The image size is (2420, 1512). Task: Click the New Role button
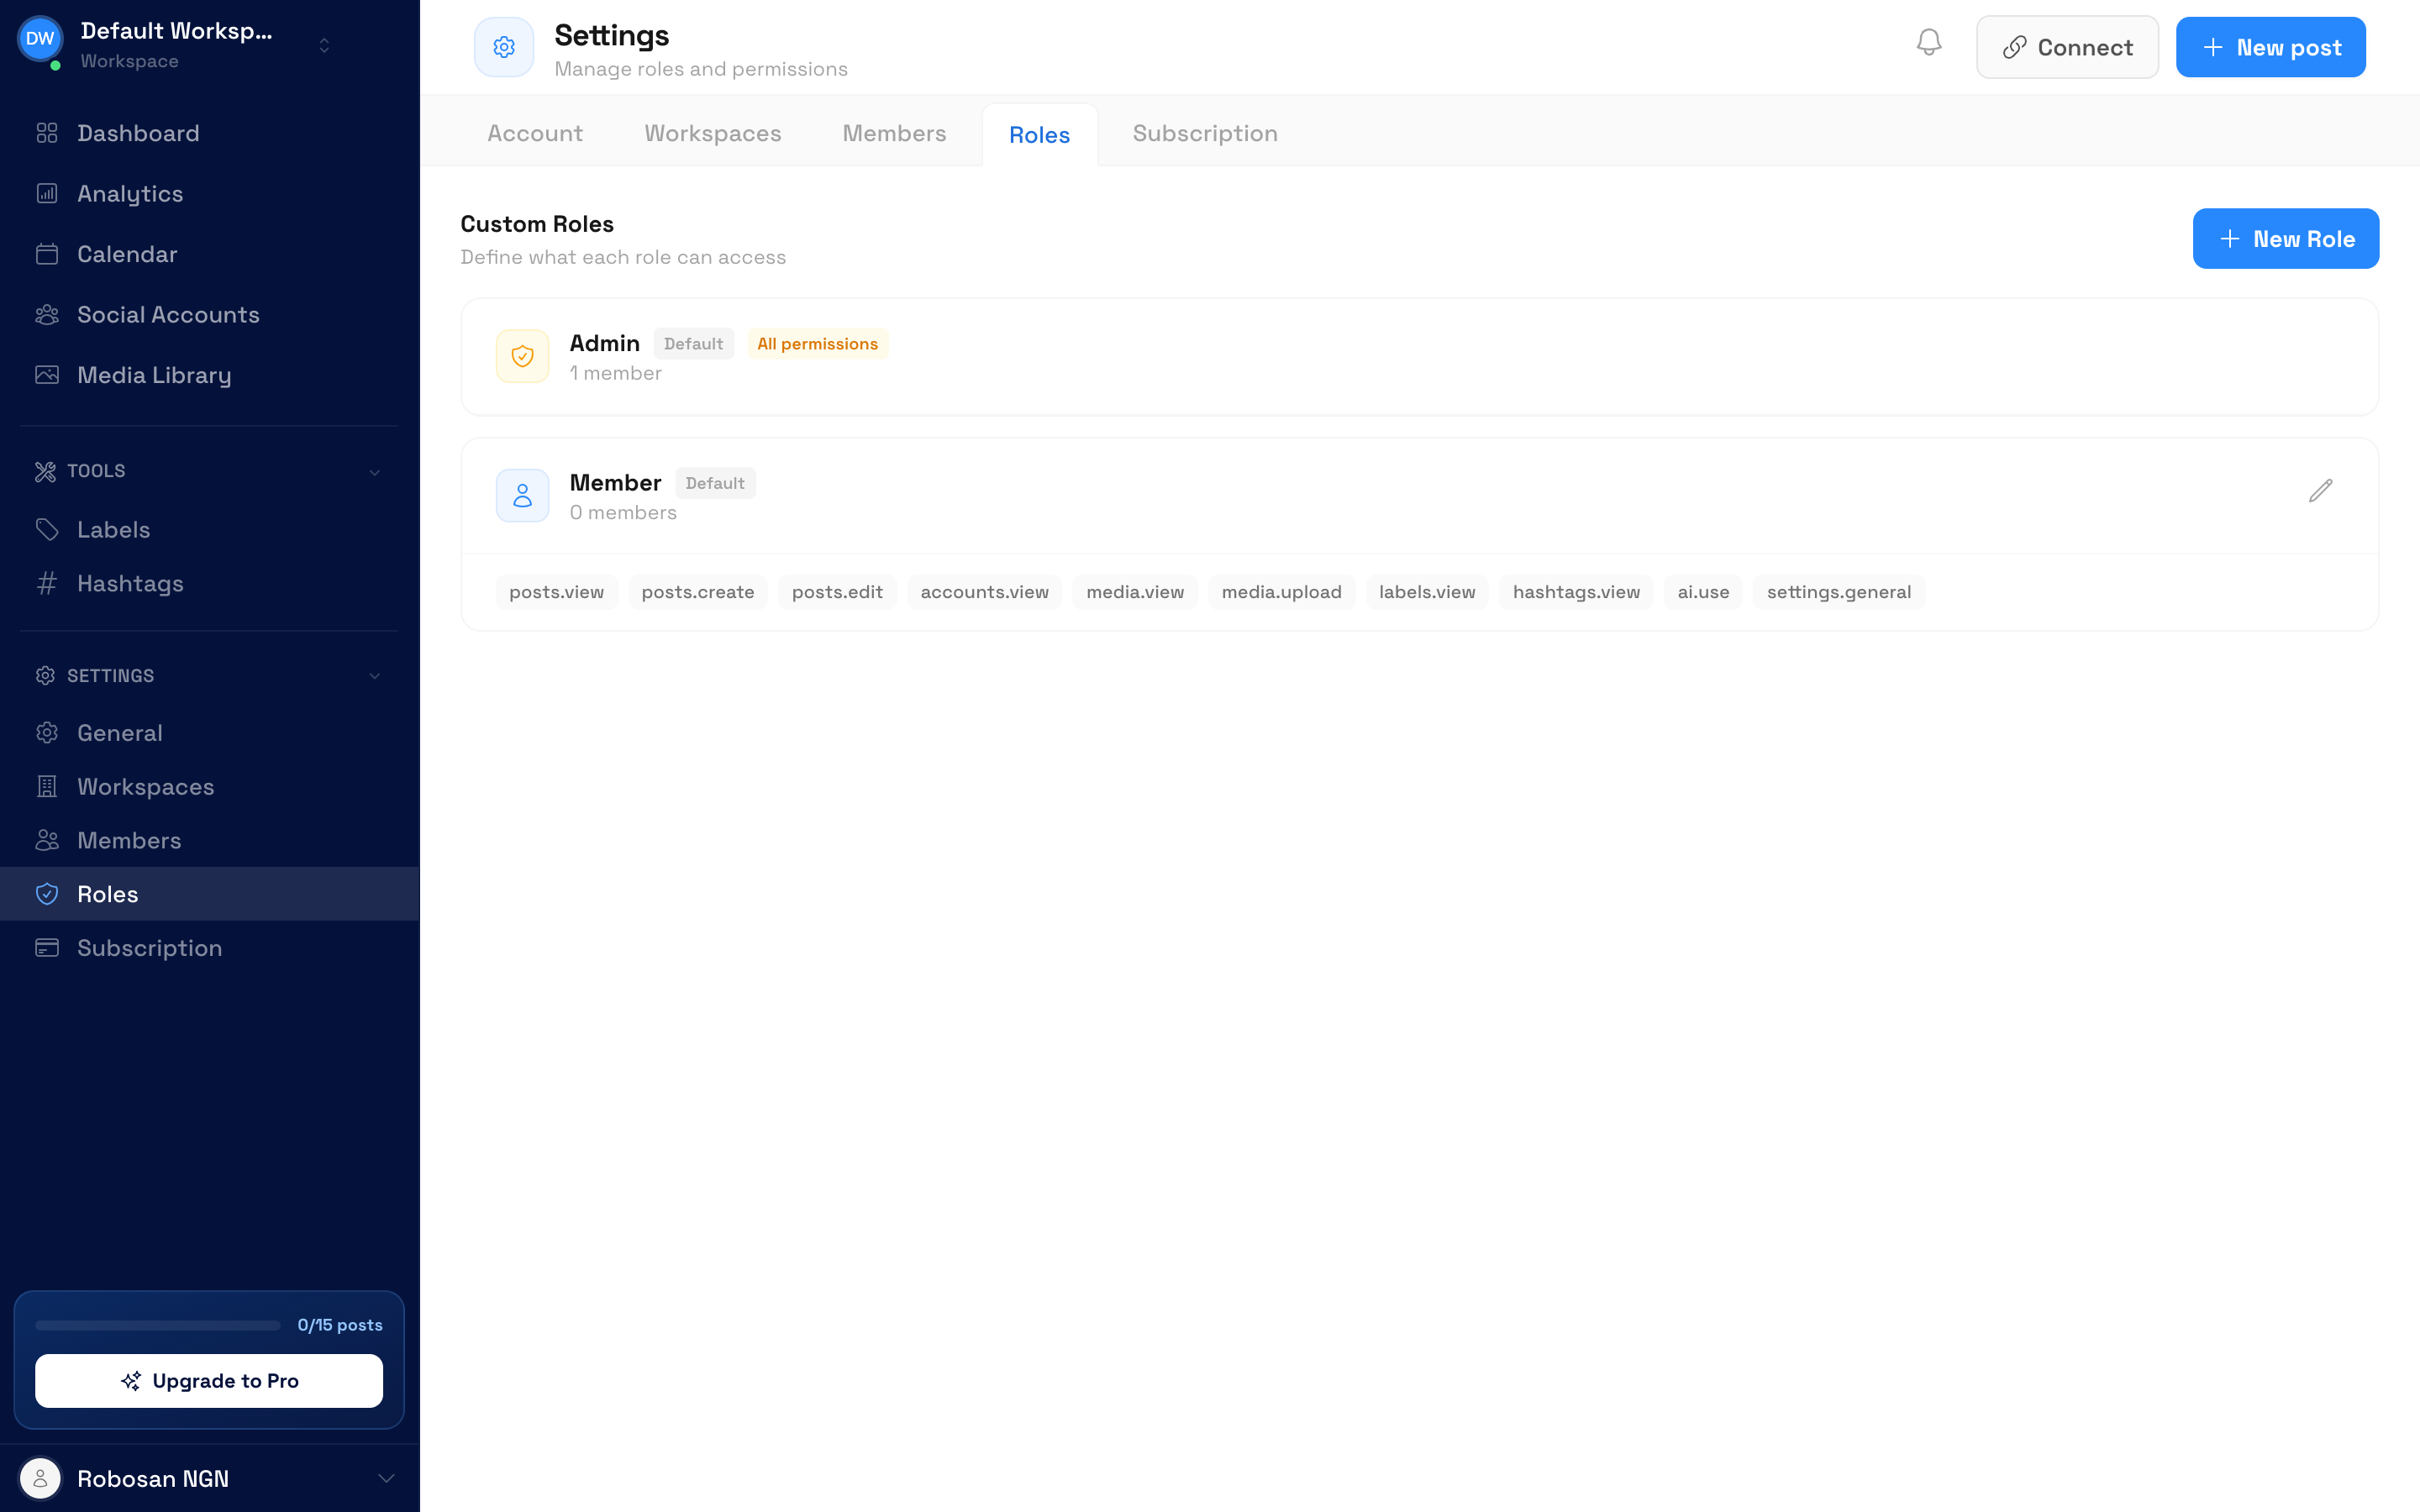[x=2285, y=238]
